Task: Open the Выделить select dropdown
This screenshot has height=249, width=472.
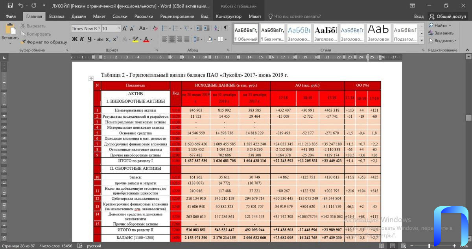Action: [443, 41]
